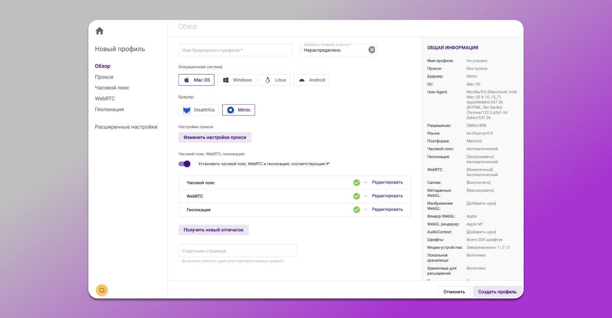Screen dimensions: 612x318
Task: Pick Linux operating system option
Action: pyautogui.click(x=275, y=80)
